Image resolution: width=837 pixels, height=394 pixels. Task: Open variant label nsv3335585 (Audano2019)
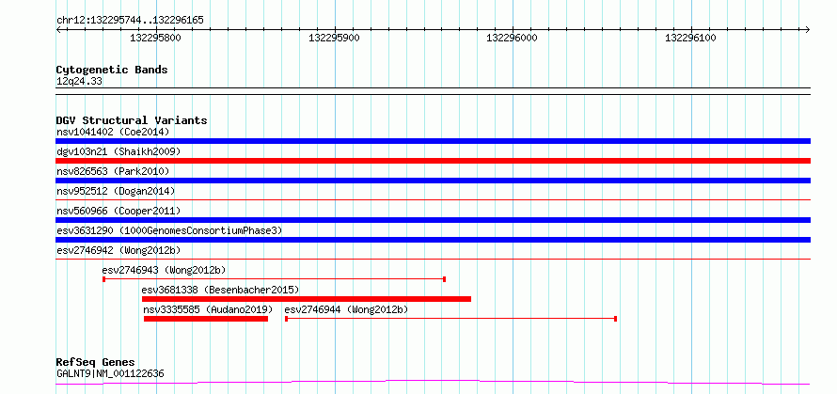pyautogui.click(x=208, y=309)
